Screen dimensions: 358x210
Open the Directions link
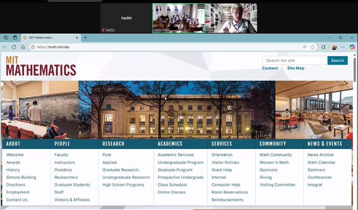tap(15, 185)
